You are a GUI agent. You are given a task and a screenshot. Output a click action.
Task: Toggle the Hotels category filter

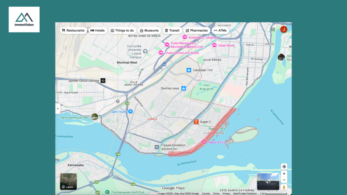(x=98, y=30)
